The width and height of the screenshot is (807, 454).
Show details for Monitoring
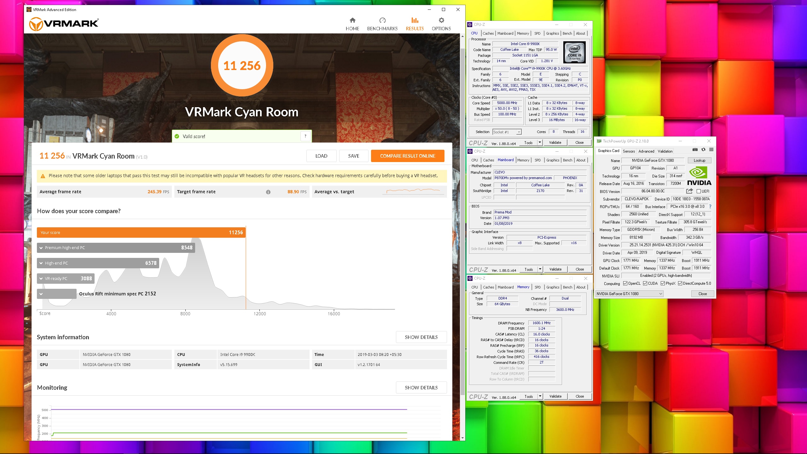(x=421, y=388)
